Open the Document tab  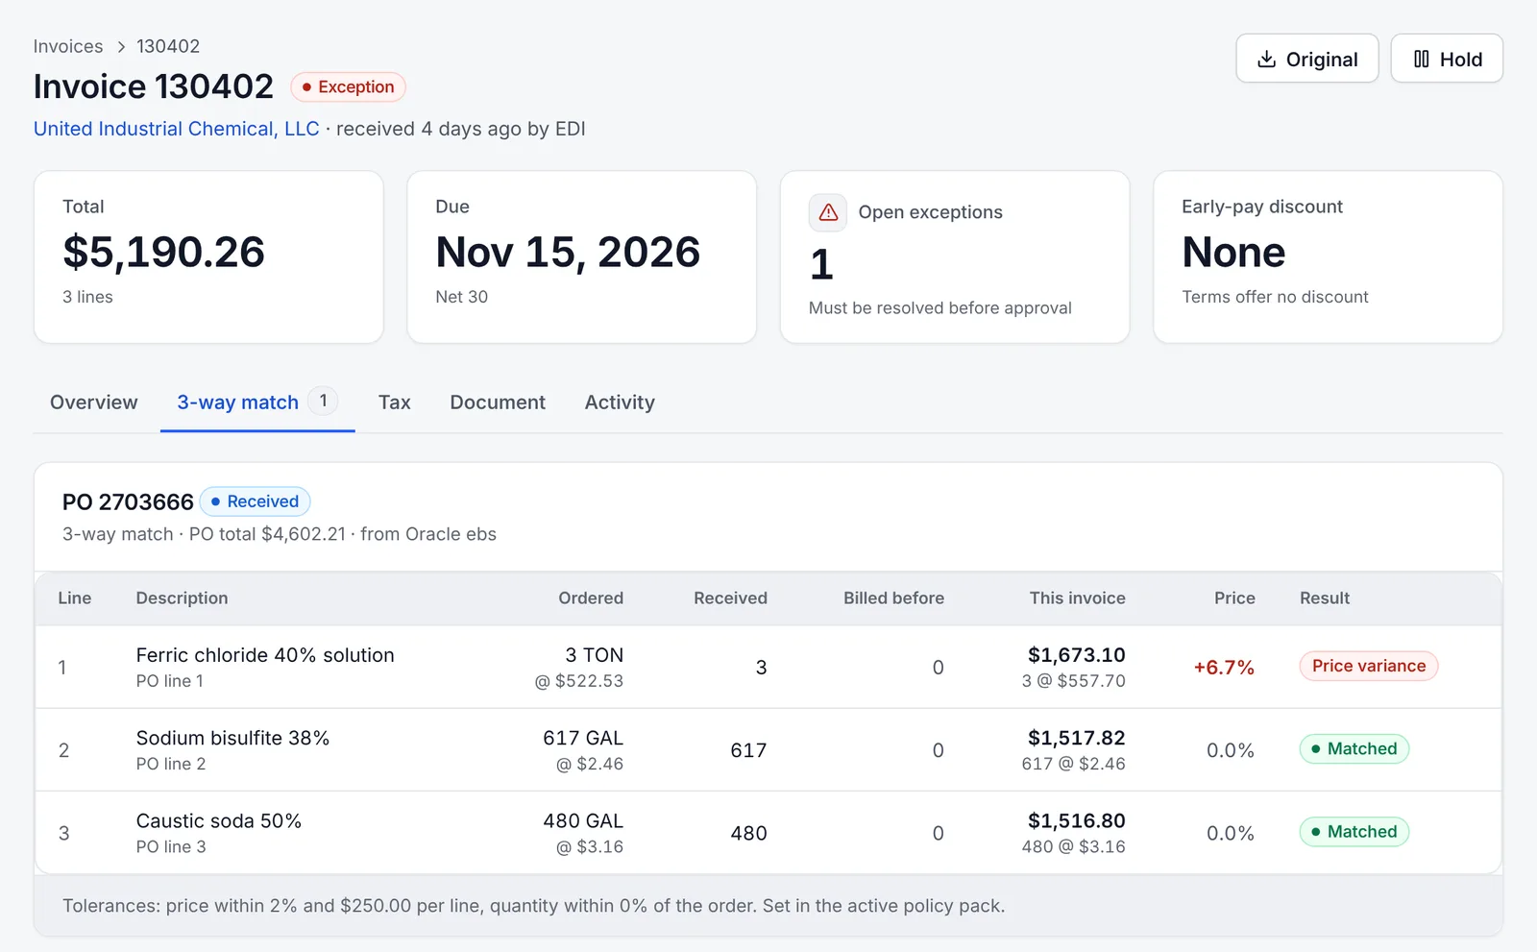(x=498, y=403)
